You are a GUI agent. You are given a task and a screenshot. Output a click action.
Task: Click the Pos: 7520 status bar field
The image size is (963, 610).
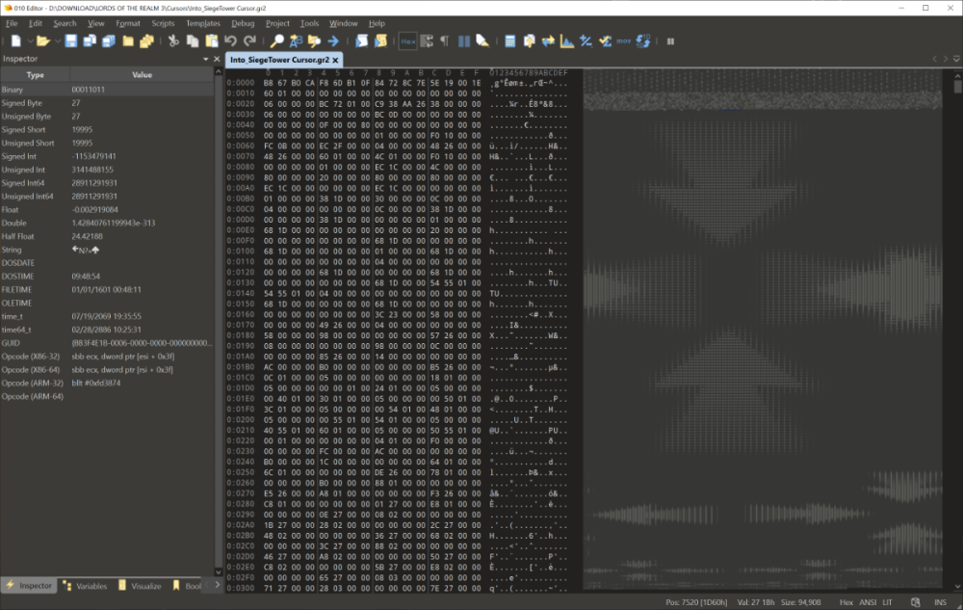696,602
